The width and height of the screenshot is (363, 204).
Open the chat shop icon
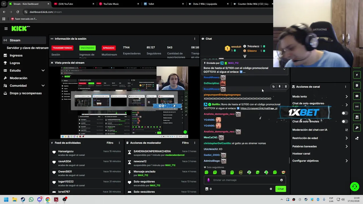pos(207,189)
